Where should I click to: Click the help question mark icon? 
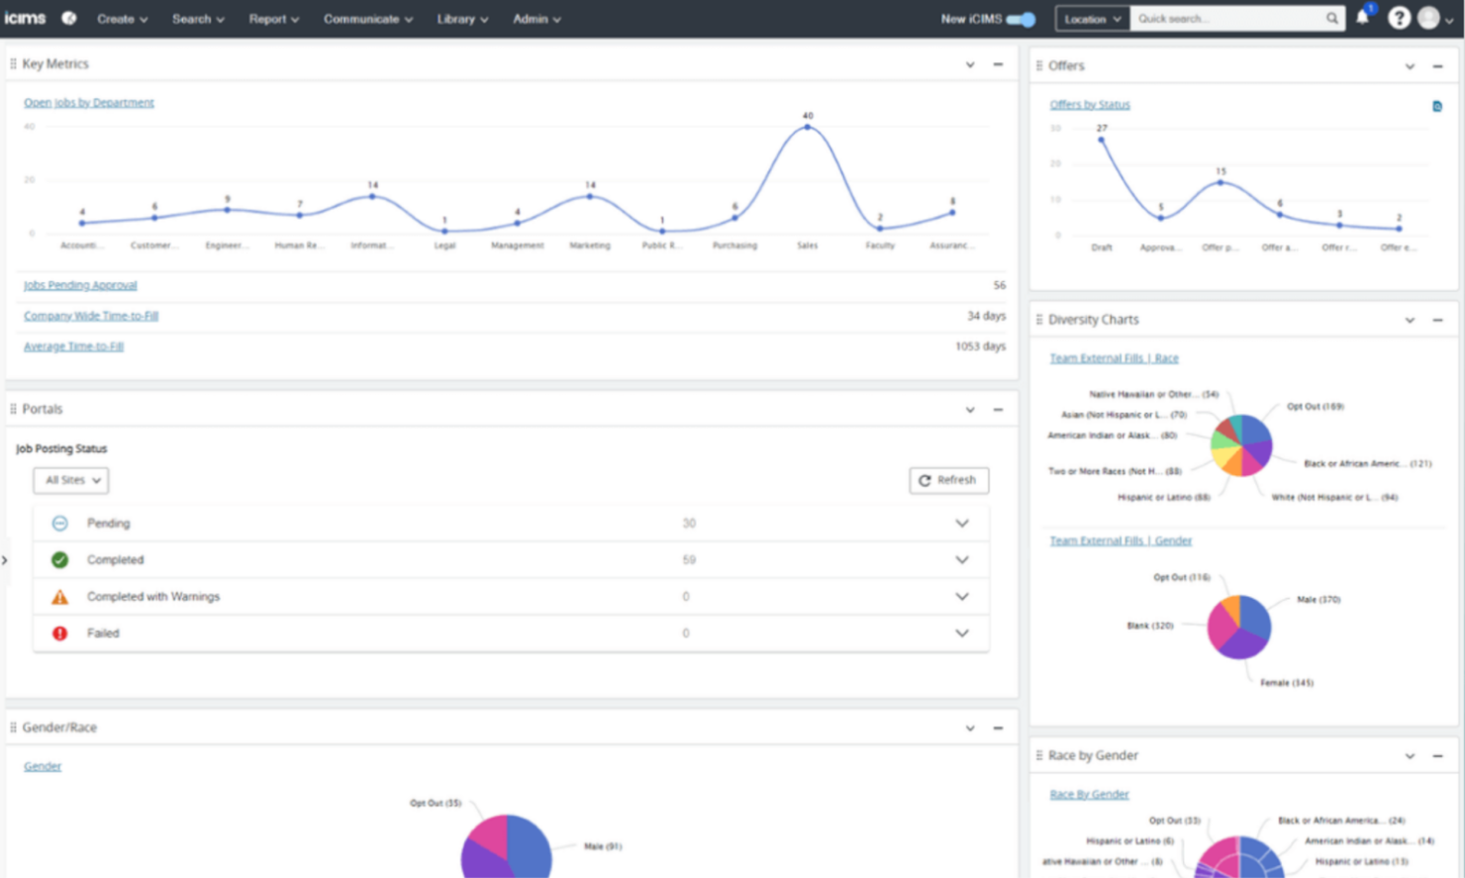coord(1399,18)
